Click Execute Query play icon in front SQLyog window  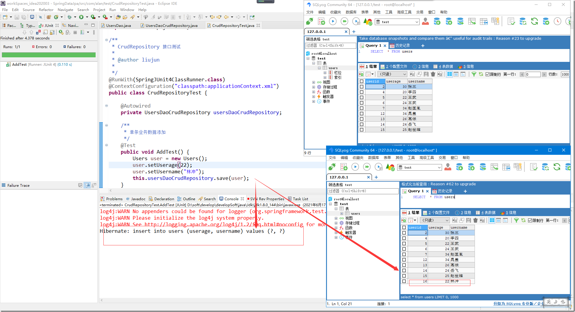355,167
